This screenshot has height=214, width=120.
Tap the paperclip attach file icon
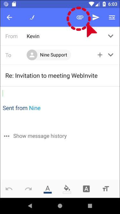coord(80,17)
